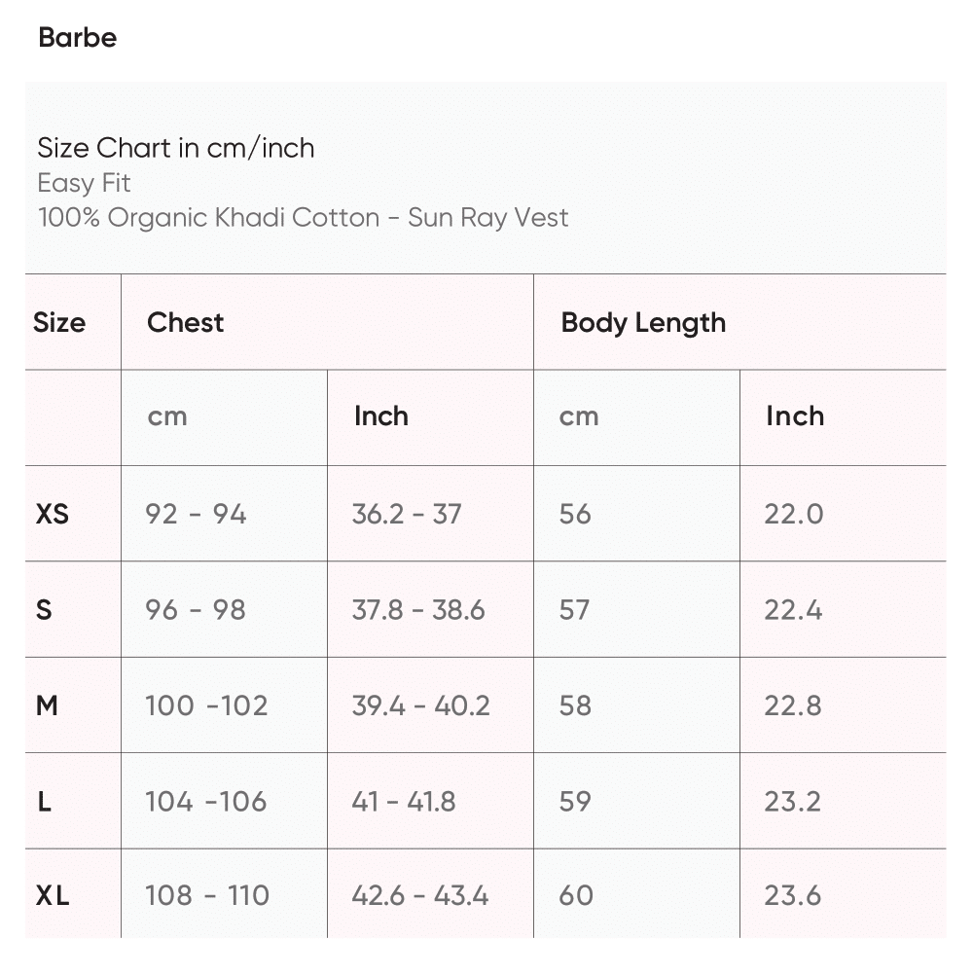Select the M size row label
This screenshot has height=975, width=973.
(47, 705)
